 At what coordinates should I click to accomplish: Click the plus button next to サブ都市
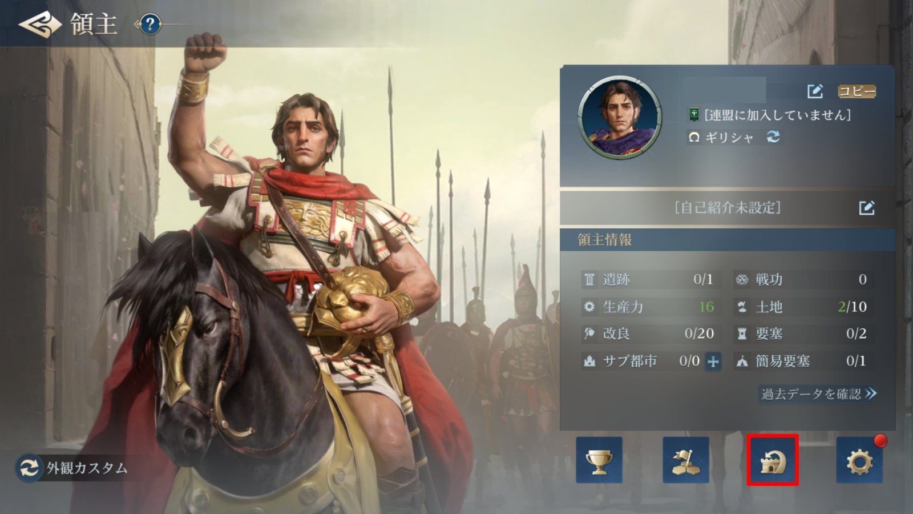point(713,361)
